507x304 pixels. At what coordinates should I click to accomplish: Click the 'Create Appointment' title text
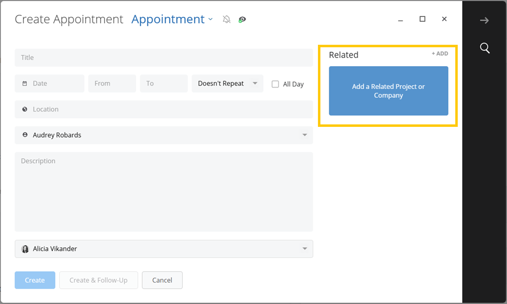[x=69, y=19]
